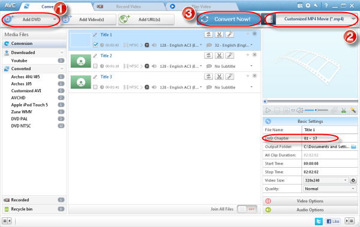Switch to the Record Video tab
Screen dimensions: 360x227
click(128, 7)
